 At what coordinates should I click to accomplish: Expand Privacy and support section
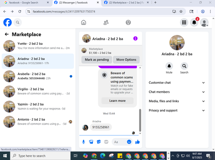(177, 110)
